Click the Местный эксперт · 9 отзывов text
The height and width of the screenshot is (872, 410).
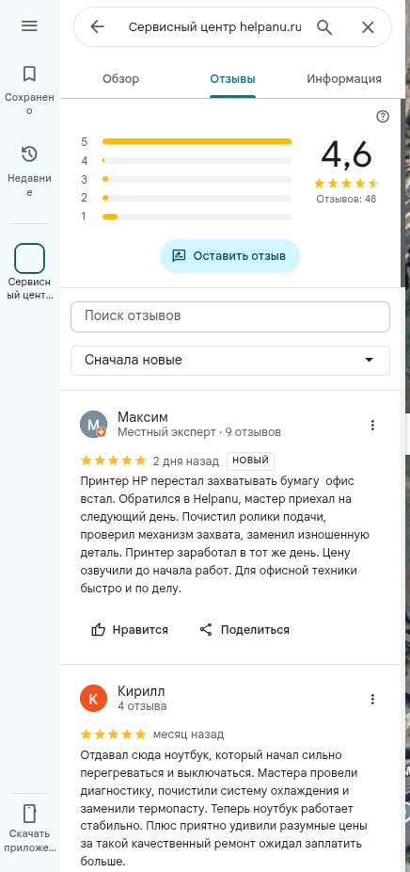click(x=199, y=432)
